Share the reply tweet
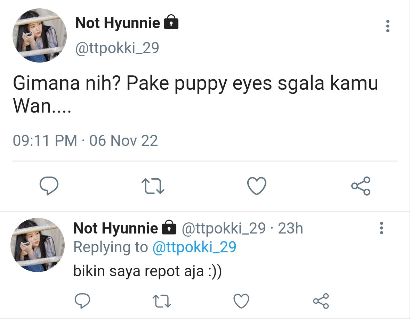Viewport: 410px width, 319px height. click(x=321, y=301)
